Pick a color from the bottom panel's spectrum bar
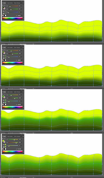The image size is (104, 178). click(13, 152)
